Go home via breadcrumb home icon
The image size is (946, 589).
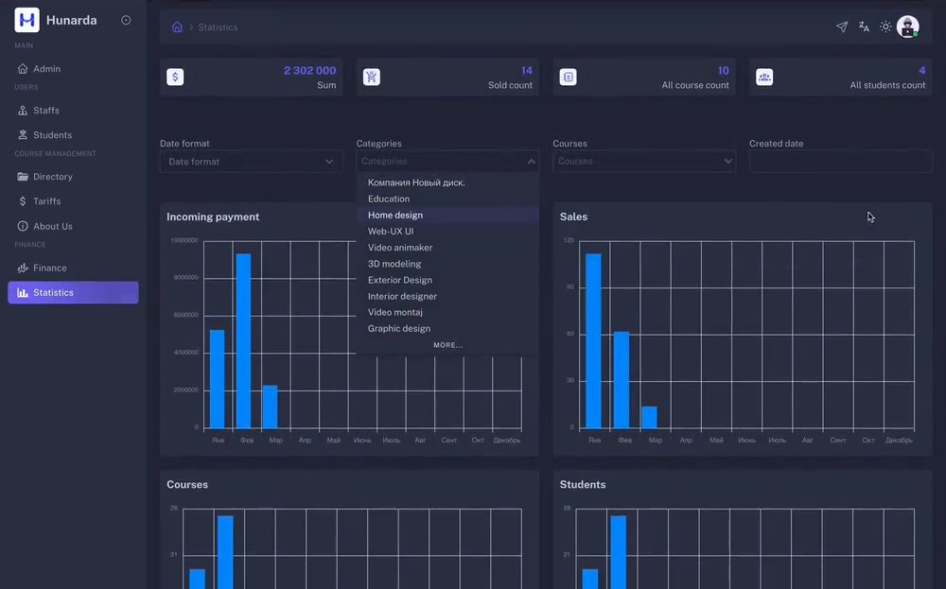coord(177,27)
